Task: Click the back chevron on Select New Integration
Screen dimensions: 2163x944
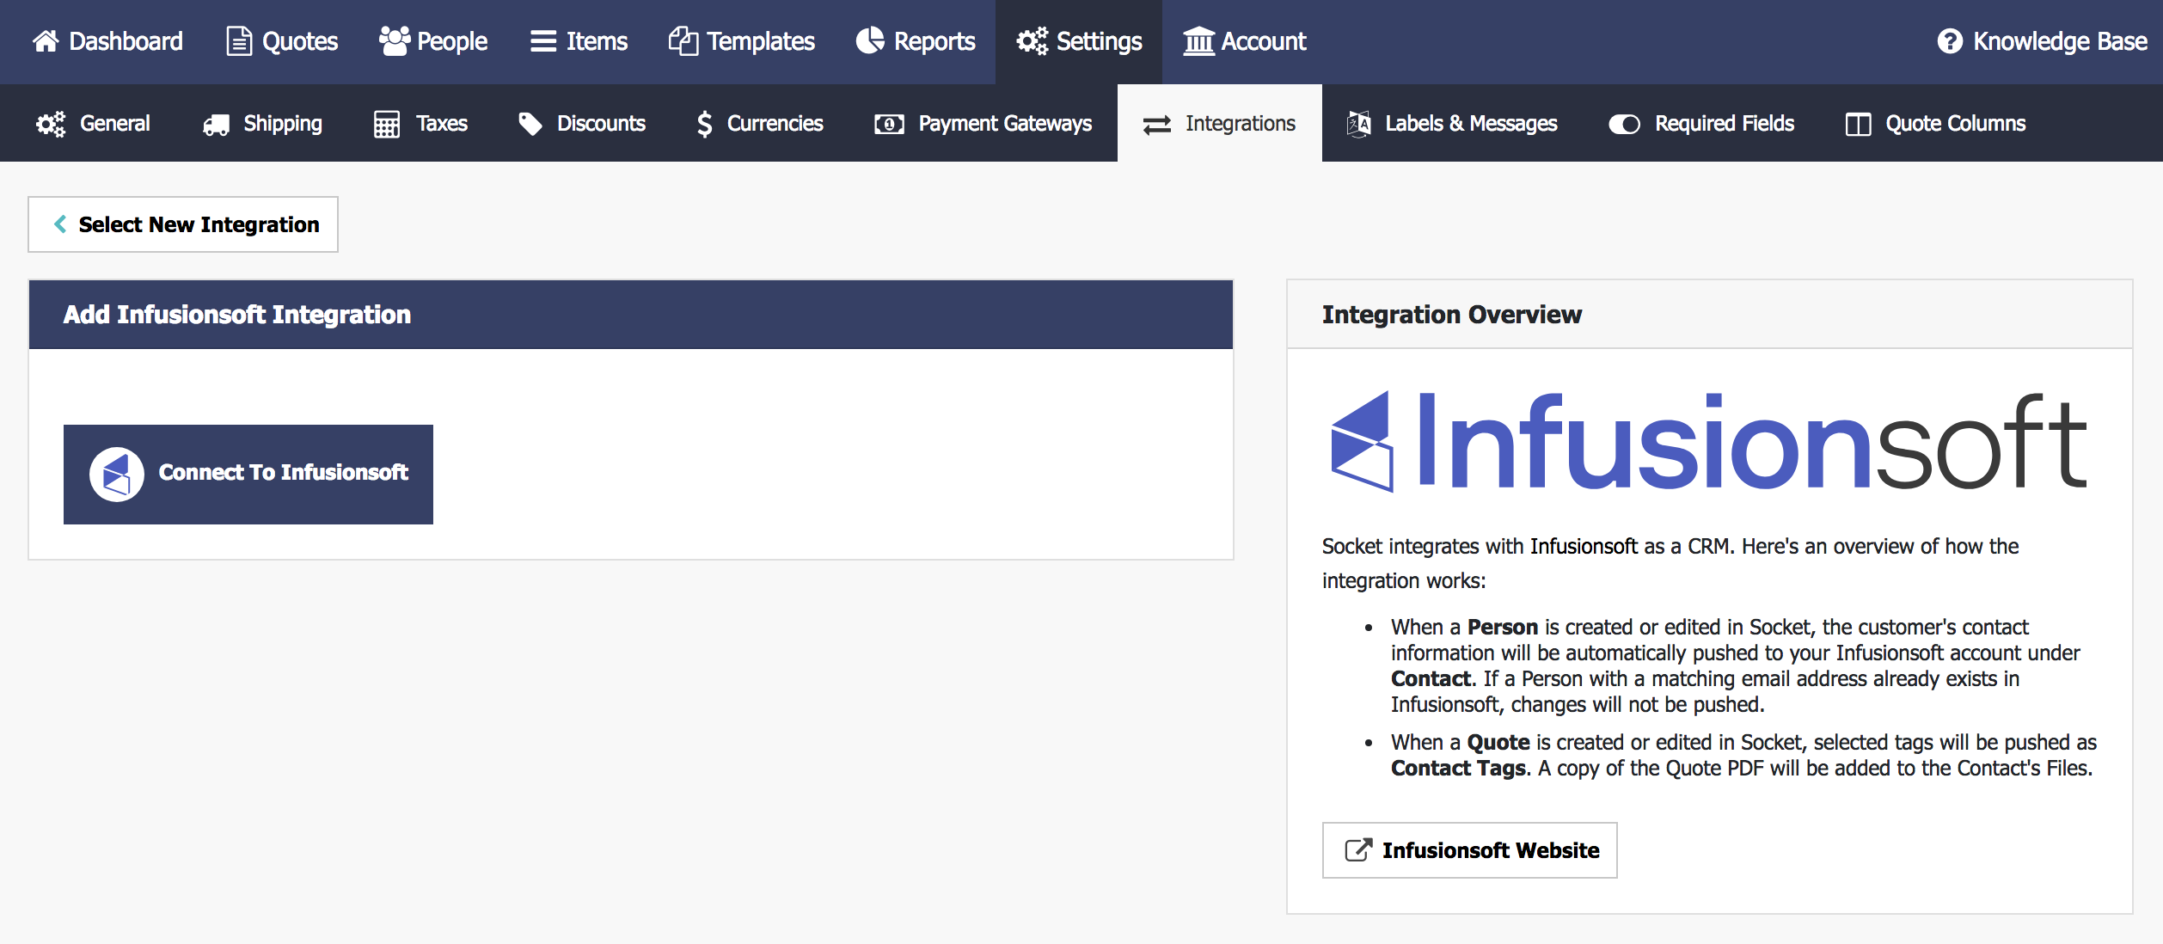Action: pyautogui.click(x=60, y=224)
